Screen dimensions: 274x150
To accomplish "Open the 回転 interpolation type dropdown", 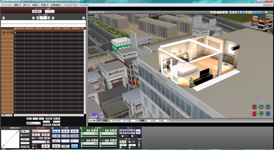I will (x=25, y=131).
